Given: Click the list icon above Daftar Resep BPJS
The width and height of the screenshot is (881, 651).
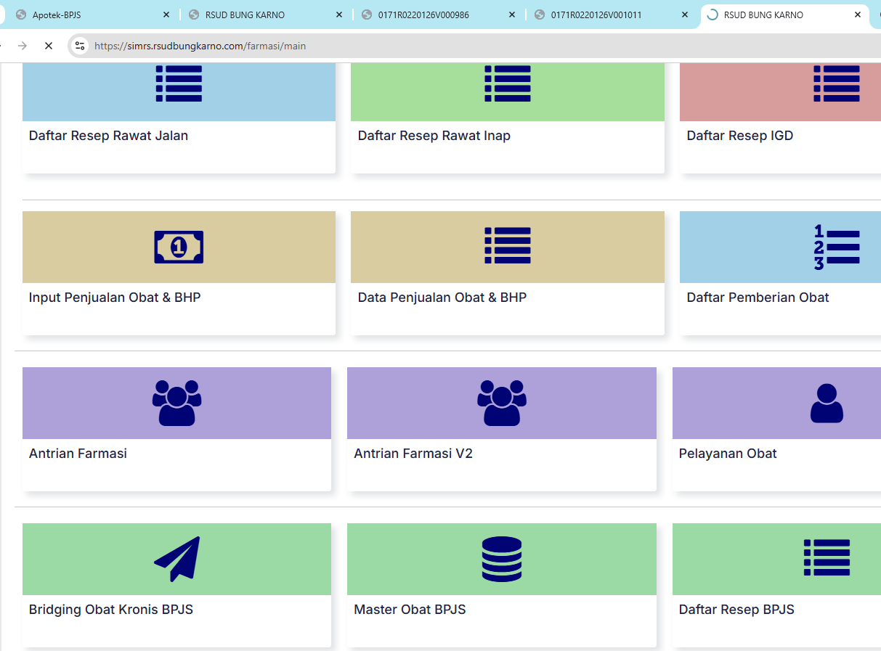Looking at the screenshot, I should click(x=827, y=557).
